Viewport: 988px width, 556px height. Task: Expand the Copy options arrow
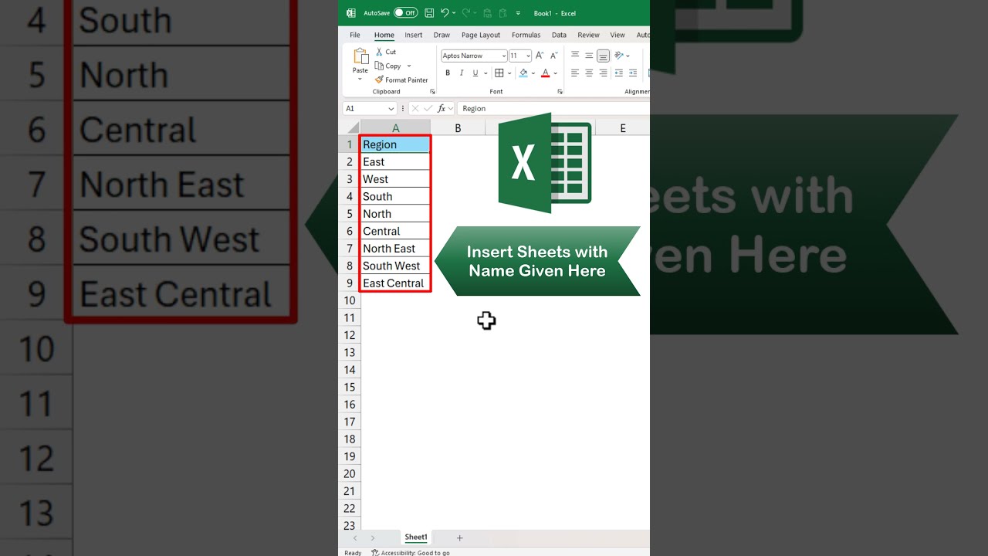[409, 66]
